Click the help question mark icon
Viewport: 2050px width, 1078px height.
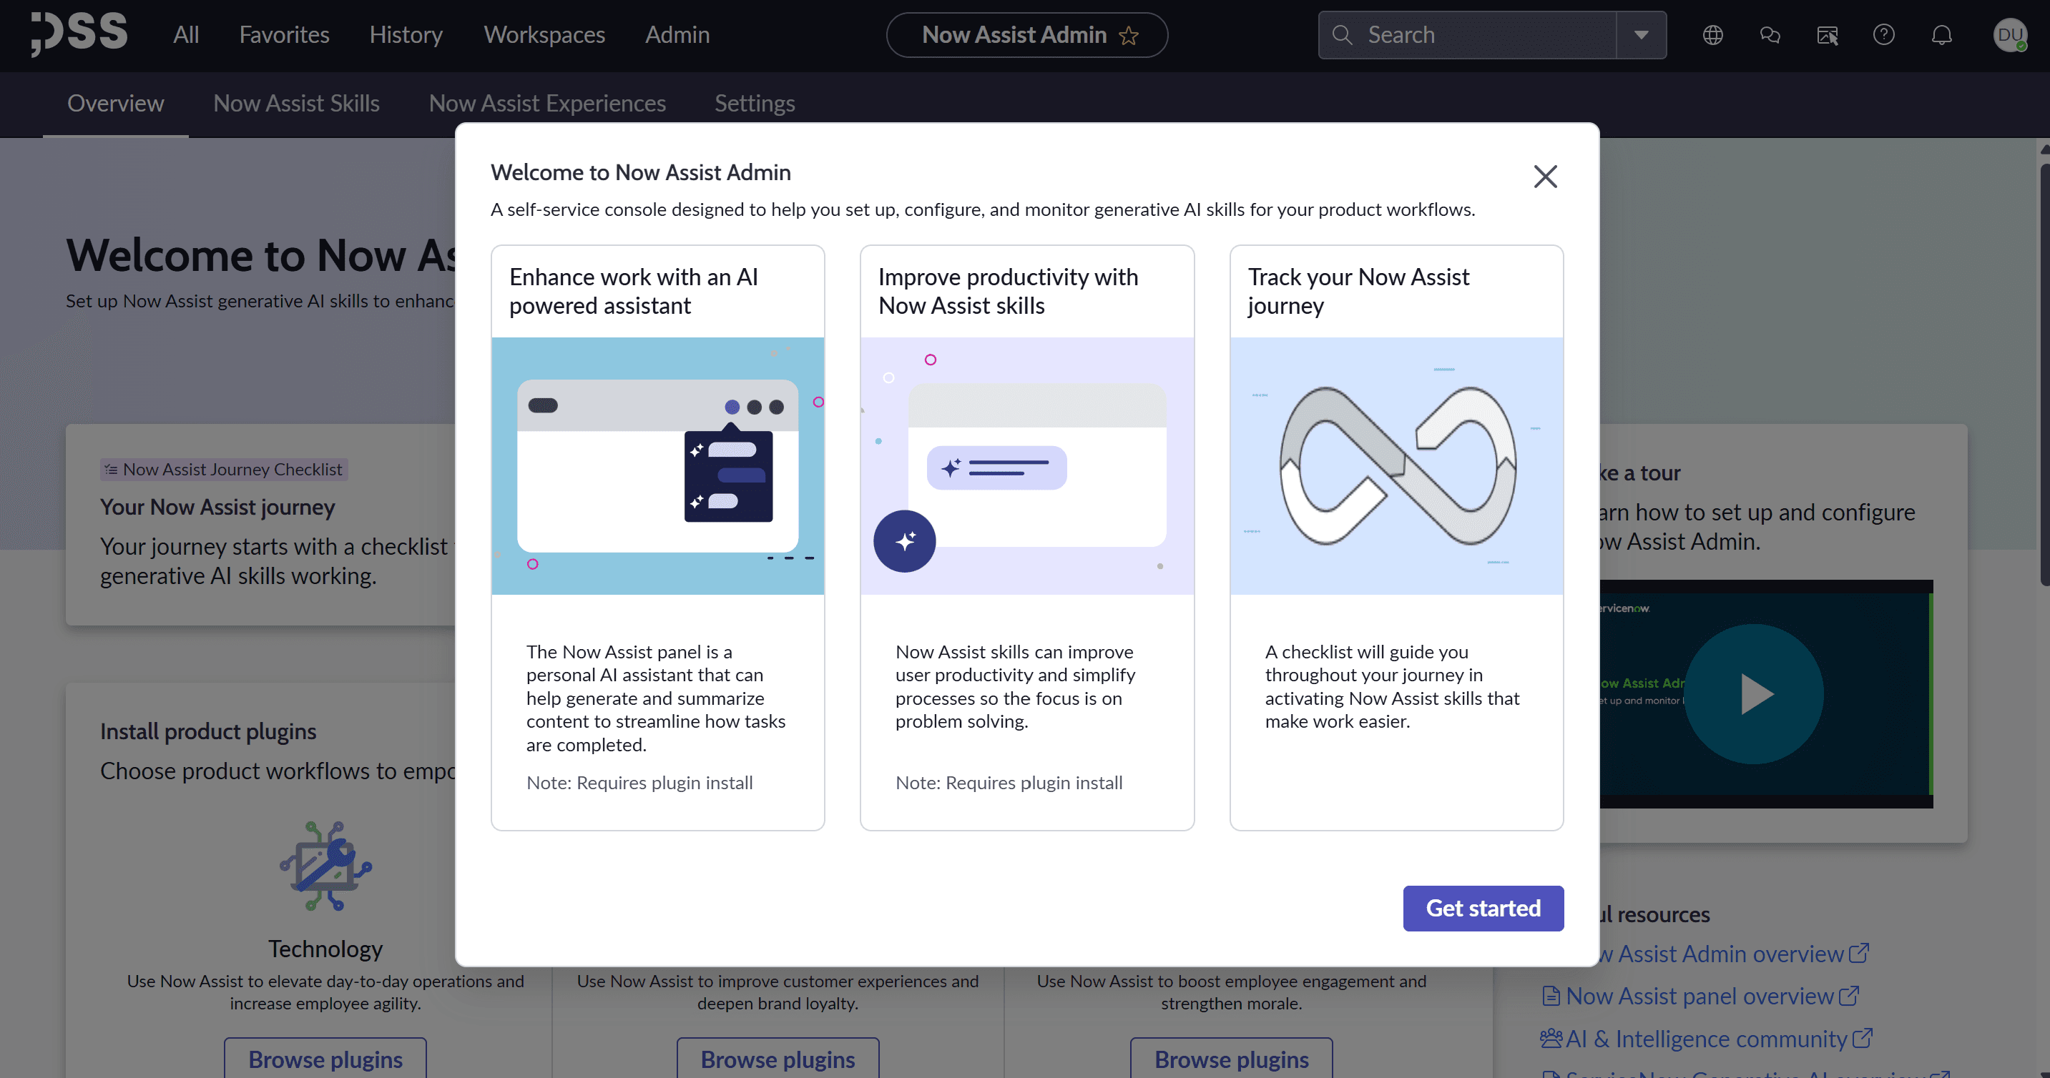coord(1883,35)
